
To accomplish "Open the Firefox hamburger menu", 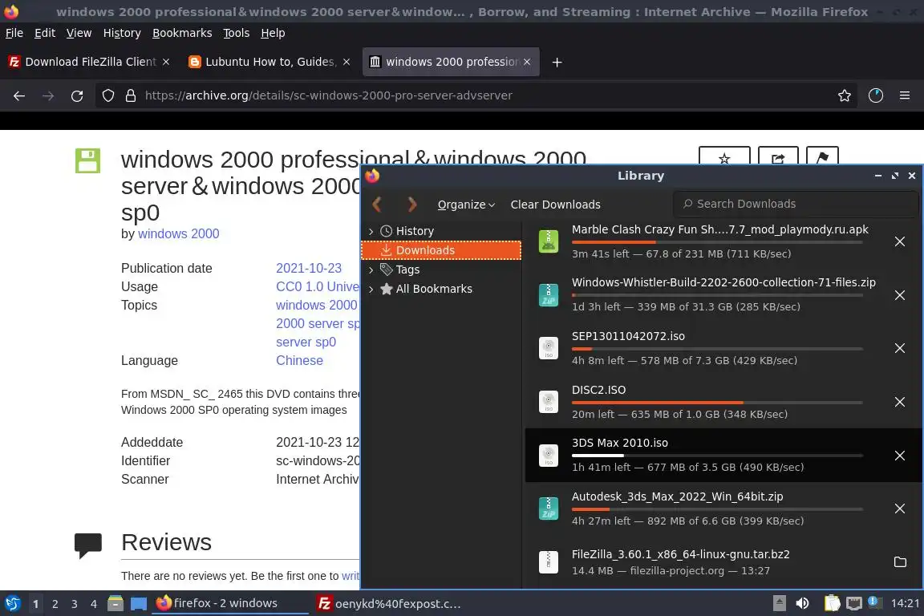I will tap(905, 95).
